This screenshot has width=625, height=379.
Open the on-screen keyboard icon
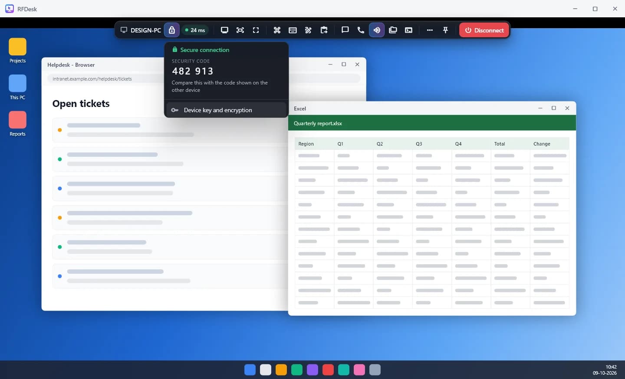pos(293,30)
